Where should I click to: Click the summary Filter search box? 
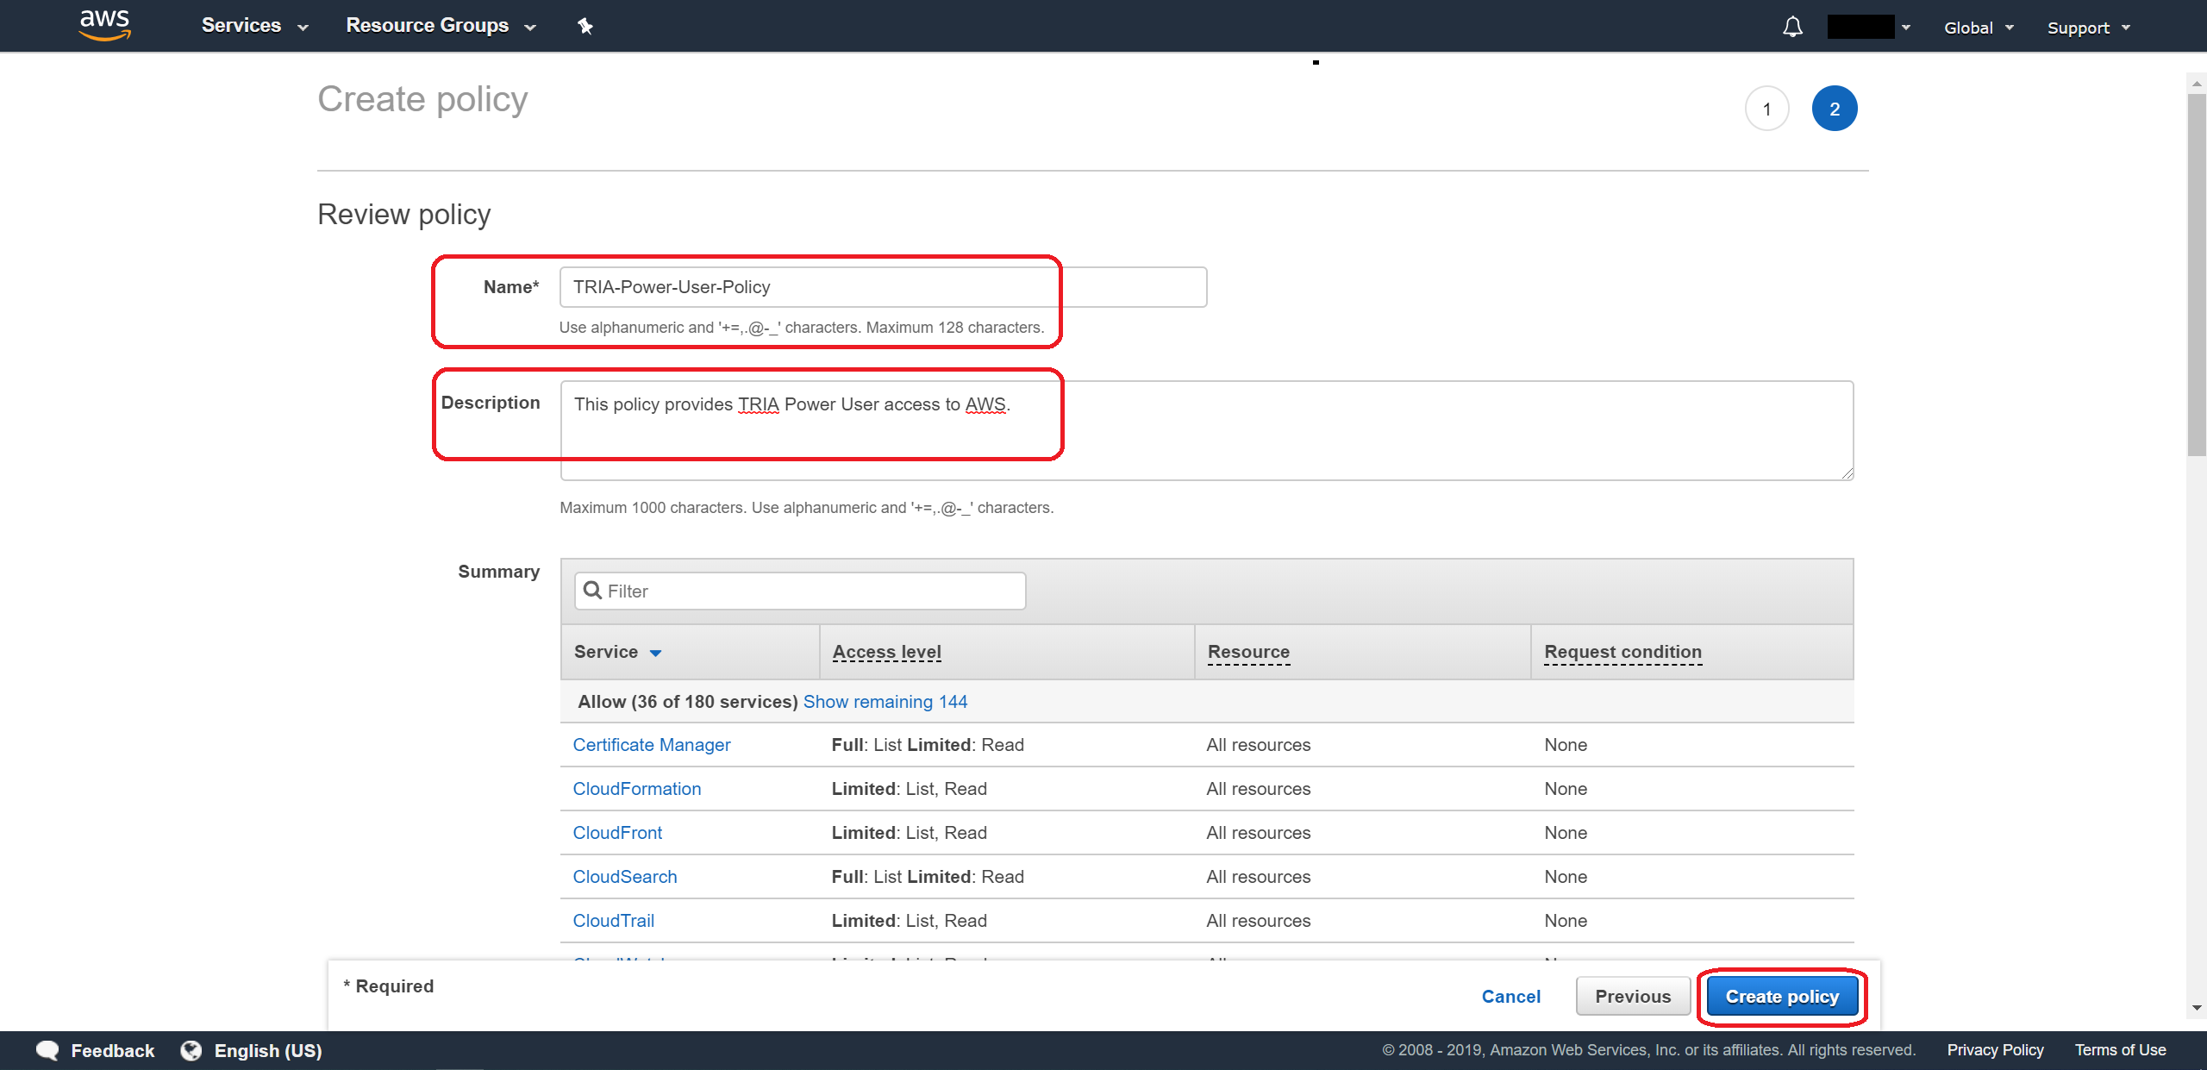point(800,591)
